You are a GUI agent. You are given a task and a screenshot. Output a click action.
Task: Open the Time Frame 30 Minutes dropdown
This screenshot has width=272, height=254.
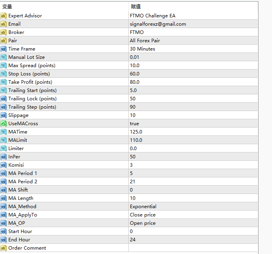(x=143, y=49)
